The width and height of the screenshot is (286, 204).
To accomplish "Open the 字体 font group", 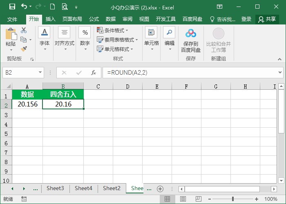I will click(44, 39).
